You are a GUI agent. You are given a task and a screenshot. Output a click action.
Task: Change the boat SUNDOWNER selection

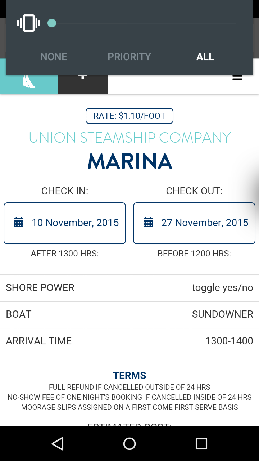pyautogui.click(x=222, y=314)
